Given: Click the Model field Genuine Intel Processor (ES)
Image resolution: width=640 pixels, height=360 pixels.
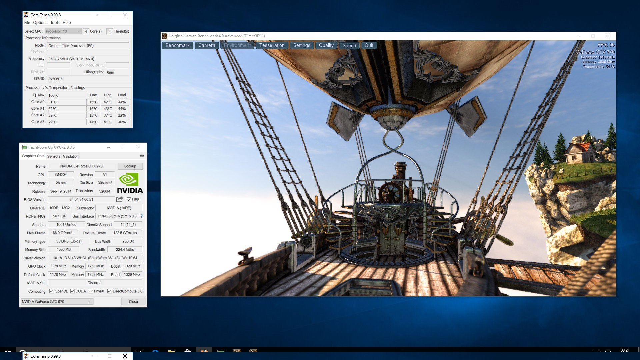Looking at the screenshot, I should pos(88,46).
